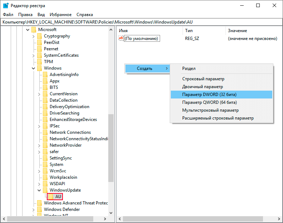
Task: Choose Мультистроковый параметр option
Action: (x=222, y=110)
